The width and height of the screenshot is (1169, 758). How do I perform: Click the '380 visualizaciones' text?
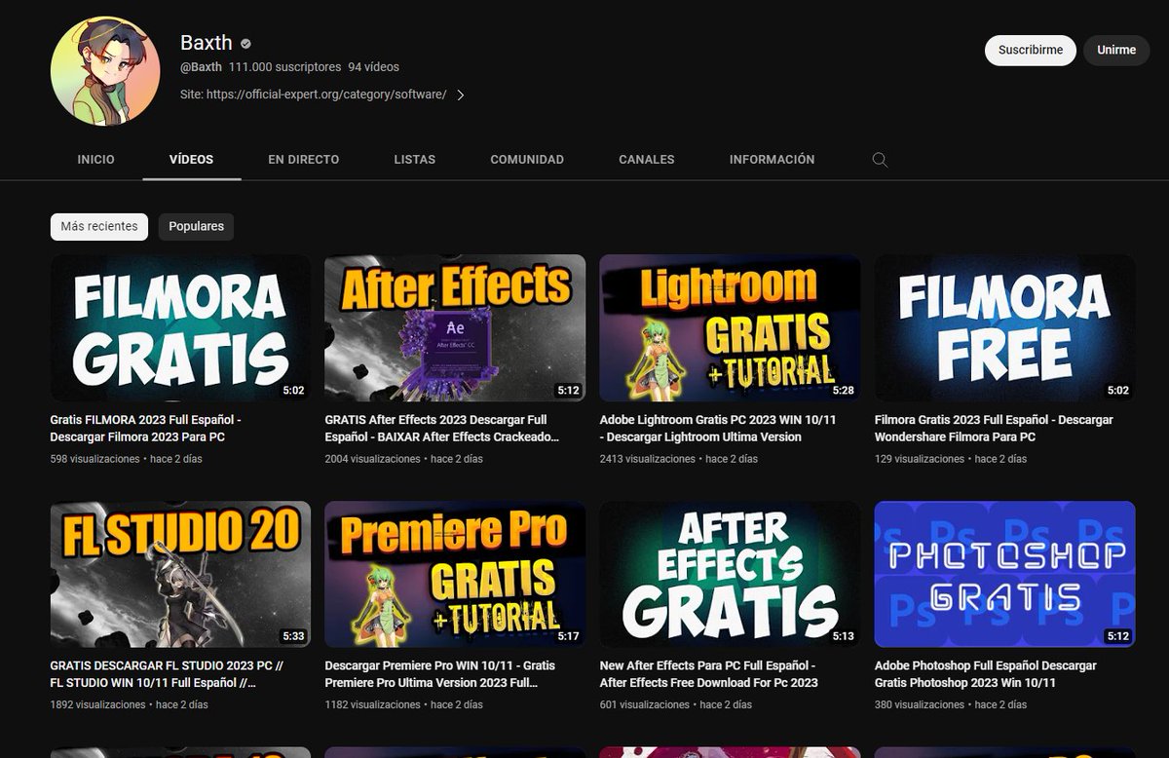[920, 704]
